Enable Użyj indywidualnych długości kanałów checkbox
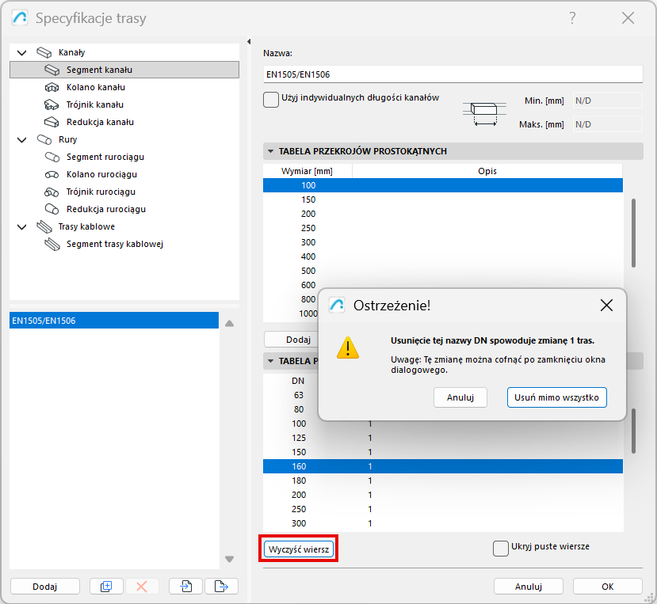This screenshot has width=657, height=604. (x=271, y=100)
